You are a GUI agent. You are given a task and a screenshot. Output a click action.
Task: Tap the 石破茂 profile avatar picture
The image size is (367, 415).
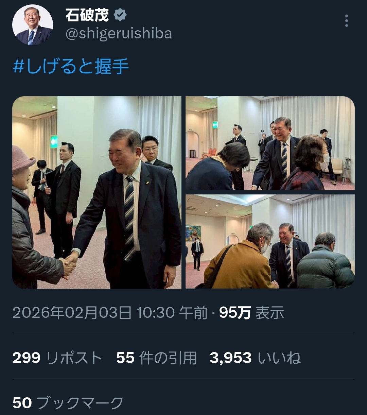33,25
